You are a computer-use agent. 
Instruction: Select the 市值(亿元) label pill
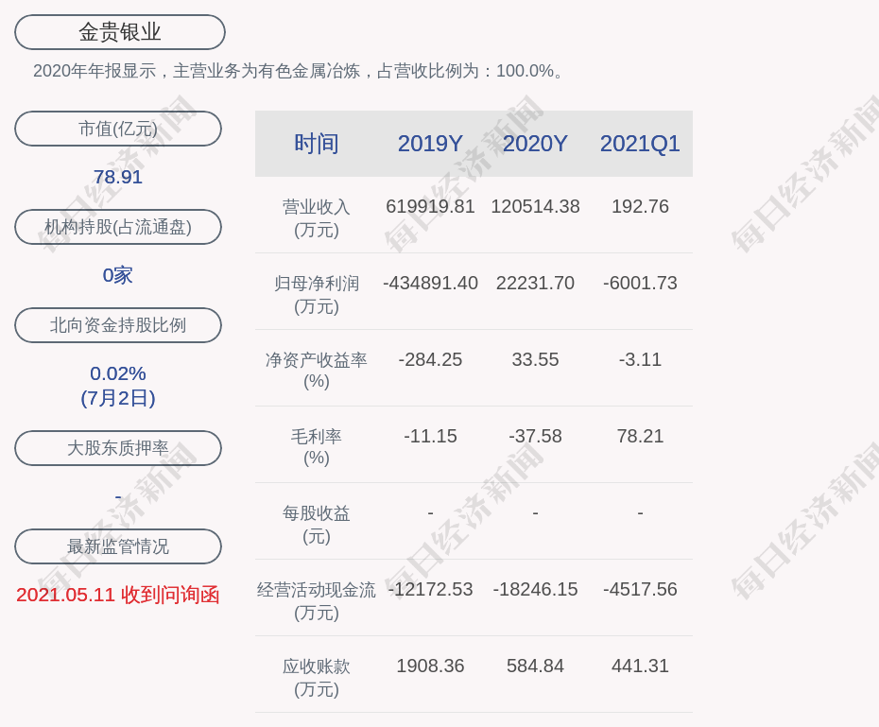(118, 129)
